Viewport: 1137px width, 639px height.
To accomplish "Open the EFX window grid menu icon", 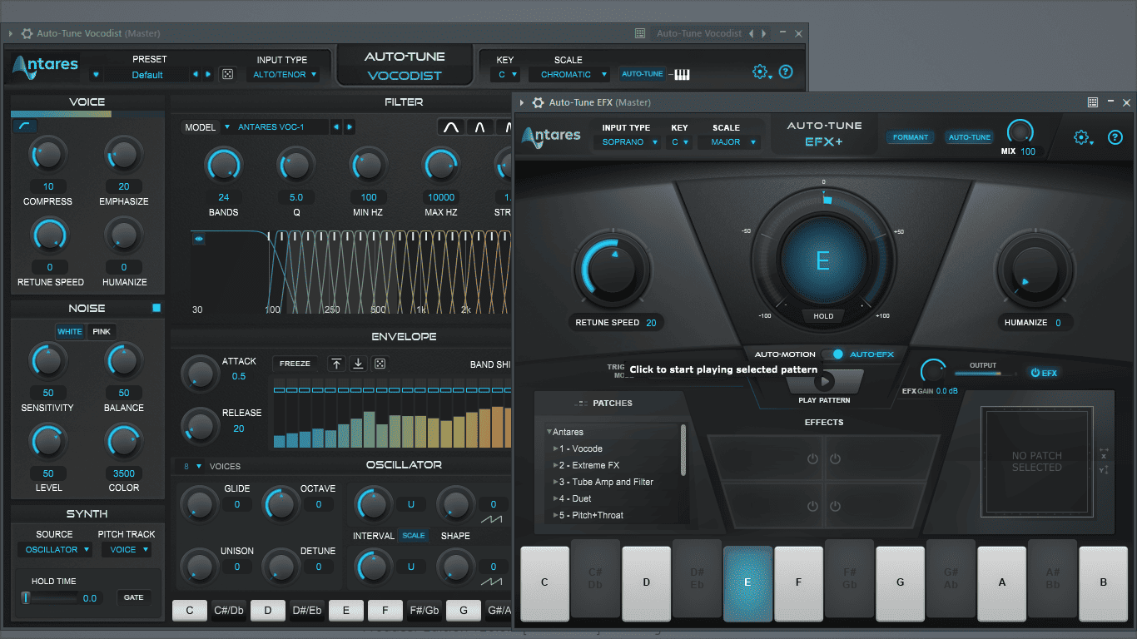I will (1093, 102).
